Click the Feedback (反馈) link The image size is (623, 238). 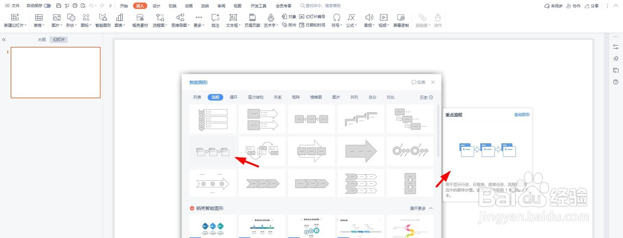pos(419,82)
